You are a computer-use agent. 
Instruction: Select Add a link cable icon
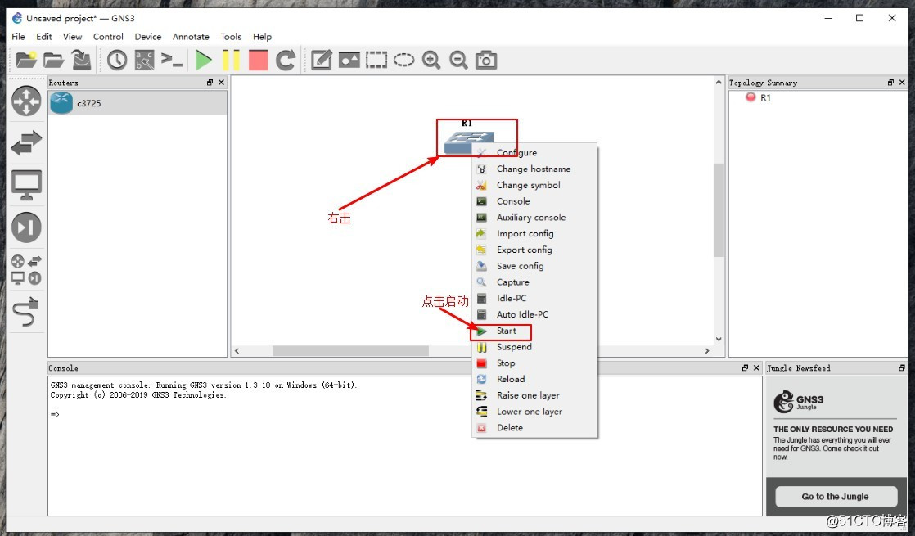[26, 312]
